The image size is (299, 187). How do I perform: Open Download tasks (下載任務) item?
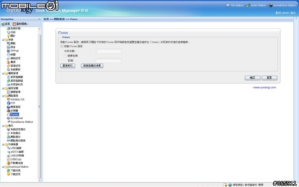pos(14,170)
